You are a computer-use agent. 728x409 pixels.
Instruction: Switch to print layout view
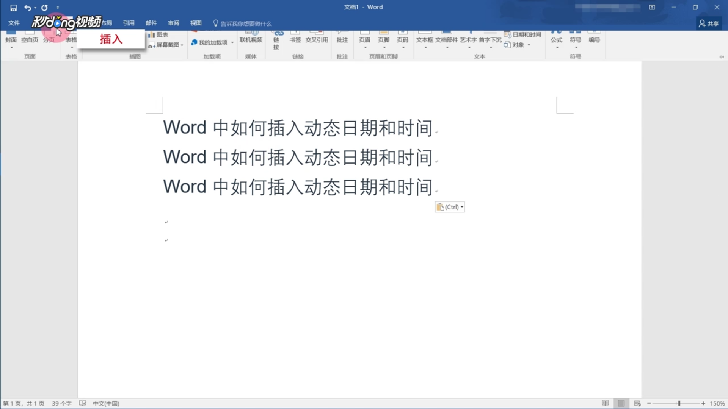tap(621, 404)
